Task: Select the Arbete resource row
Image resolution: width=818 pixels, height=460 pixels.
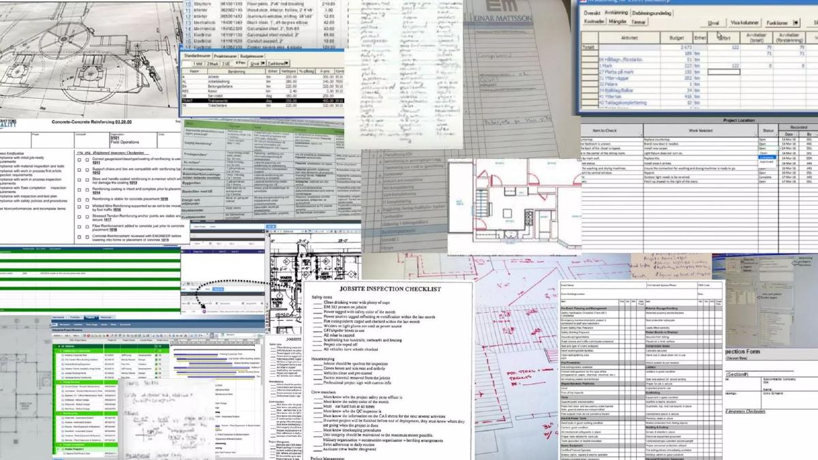Action: 262,77
